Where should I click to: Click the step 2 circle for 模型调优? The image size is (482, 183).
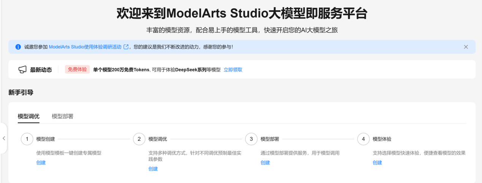[139, 139]
